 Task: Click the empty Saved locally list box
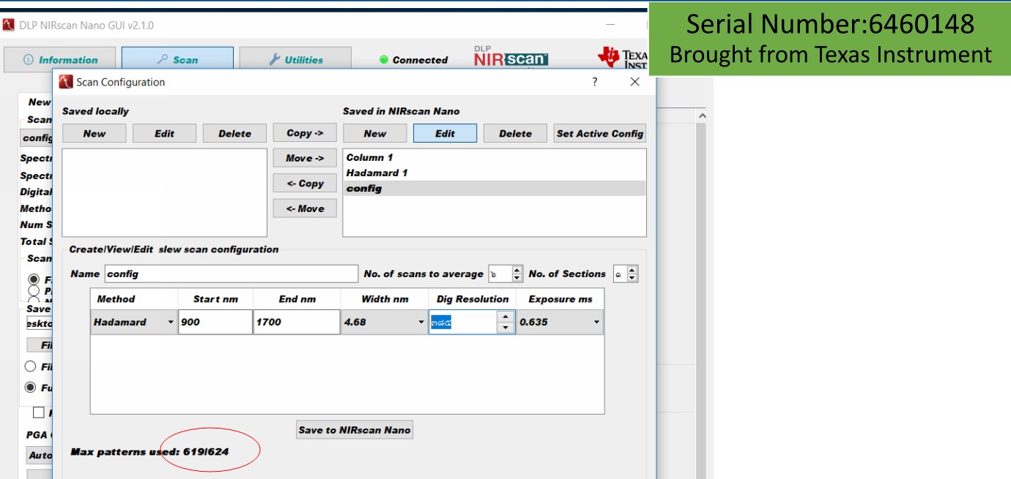165,192
